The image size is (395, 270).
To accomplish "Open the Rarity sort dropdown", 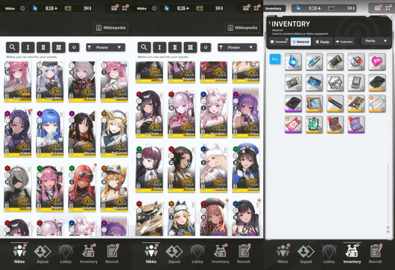I will point(376,41).
